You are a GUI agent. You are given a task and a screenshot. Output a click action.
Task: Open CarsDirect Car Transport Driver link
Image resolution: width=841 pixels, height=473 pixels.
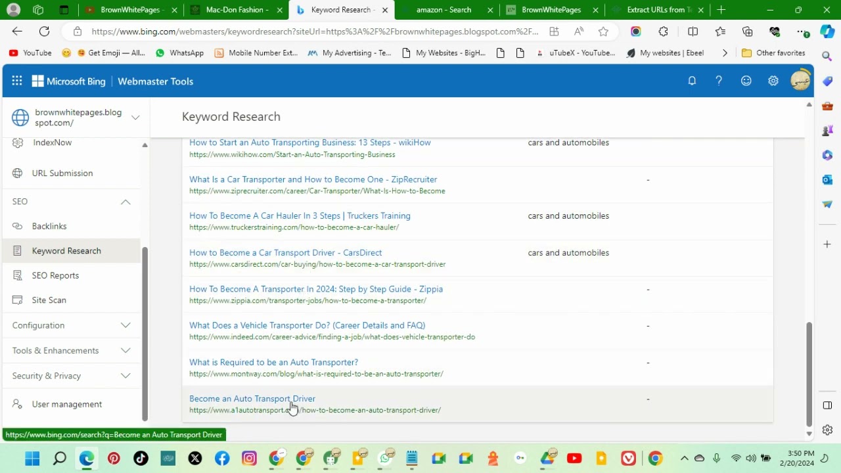[x=285, y=252]
